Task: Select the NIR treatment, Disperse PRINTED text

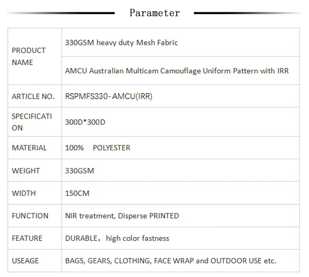Action: (122, 216)
